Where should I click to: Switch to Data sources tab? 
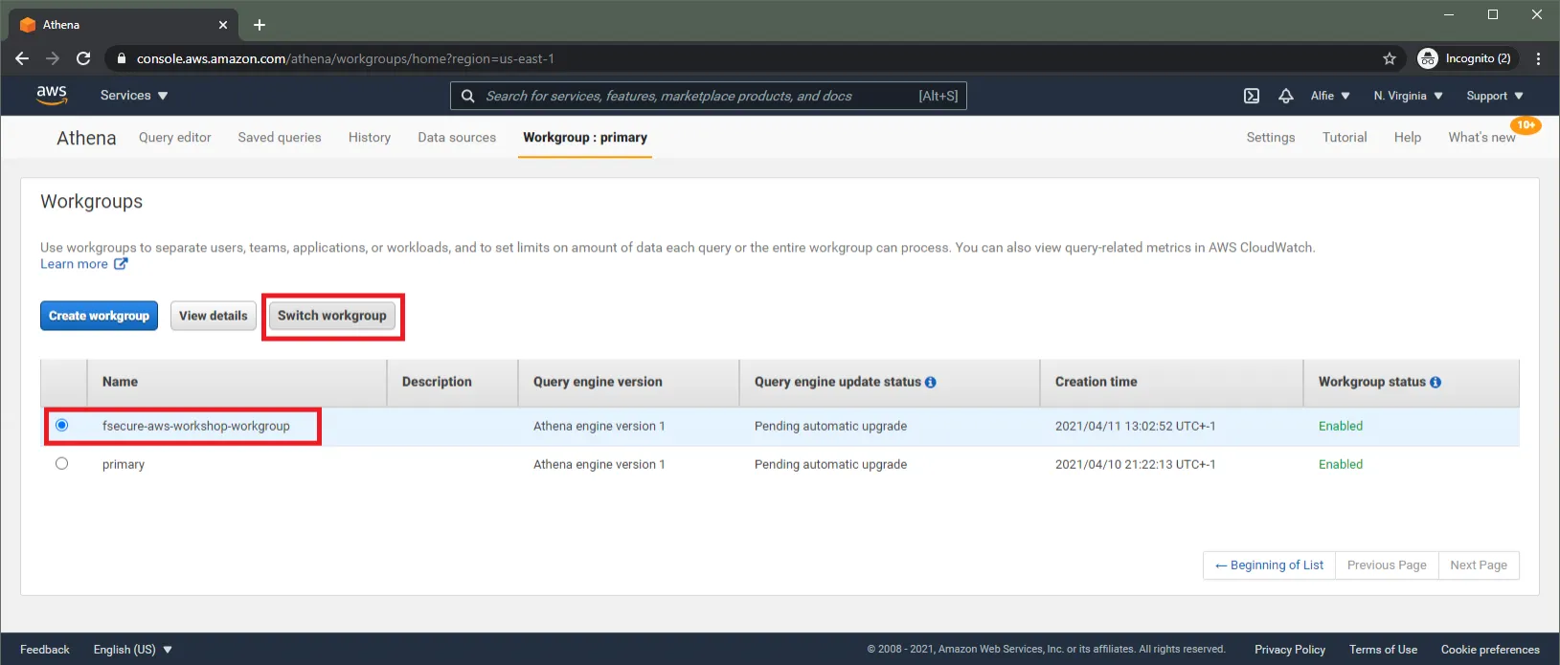[x=457, y=137]
